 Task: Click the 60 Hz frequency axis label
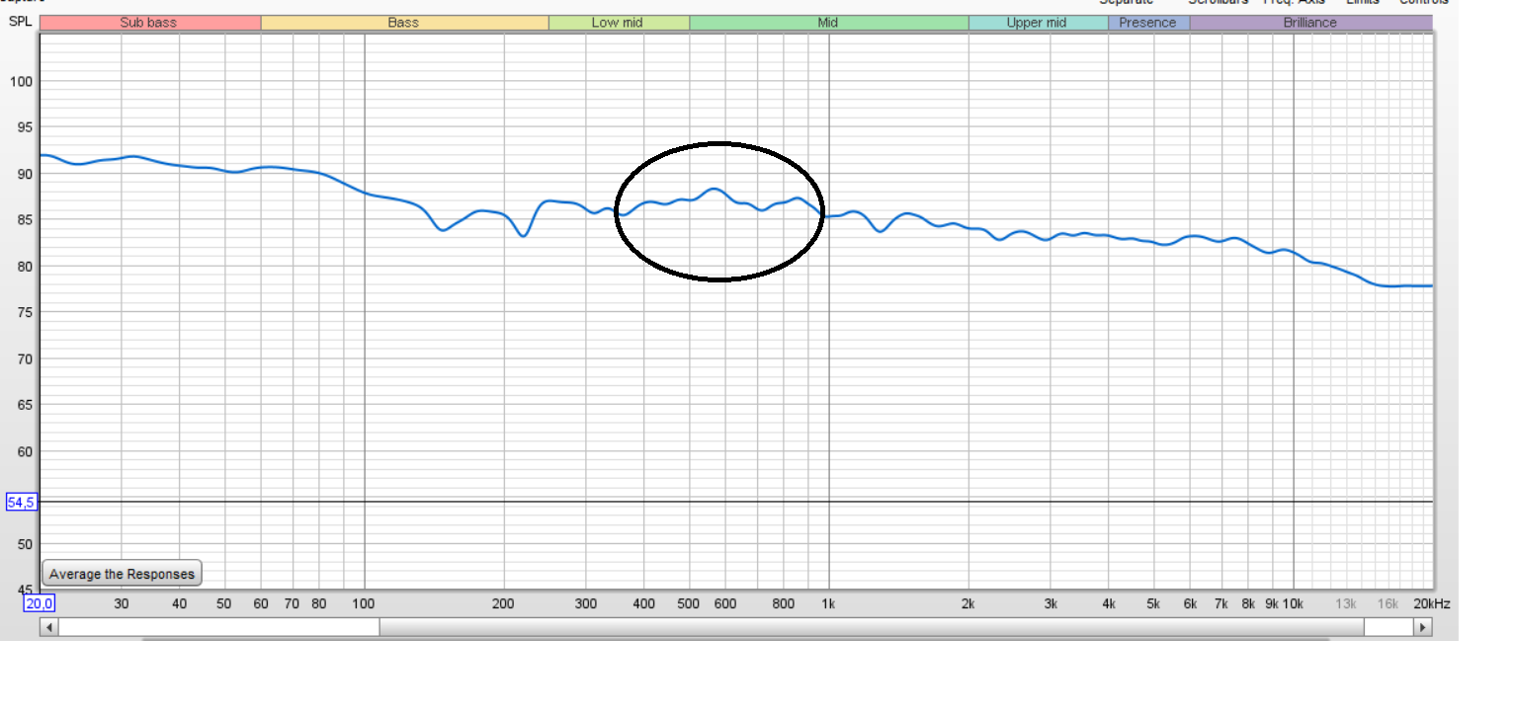point(261,603)
